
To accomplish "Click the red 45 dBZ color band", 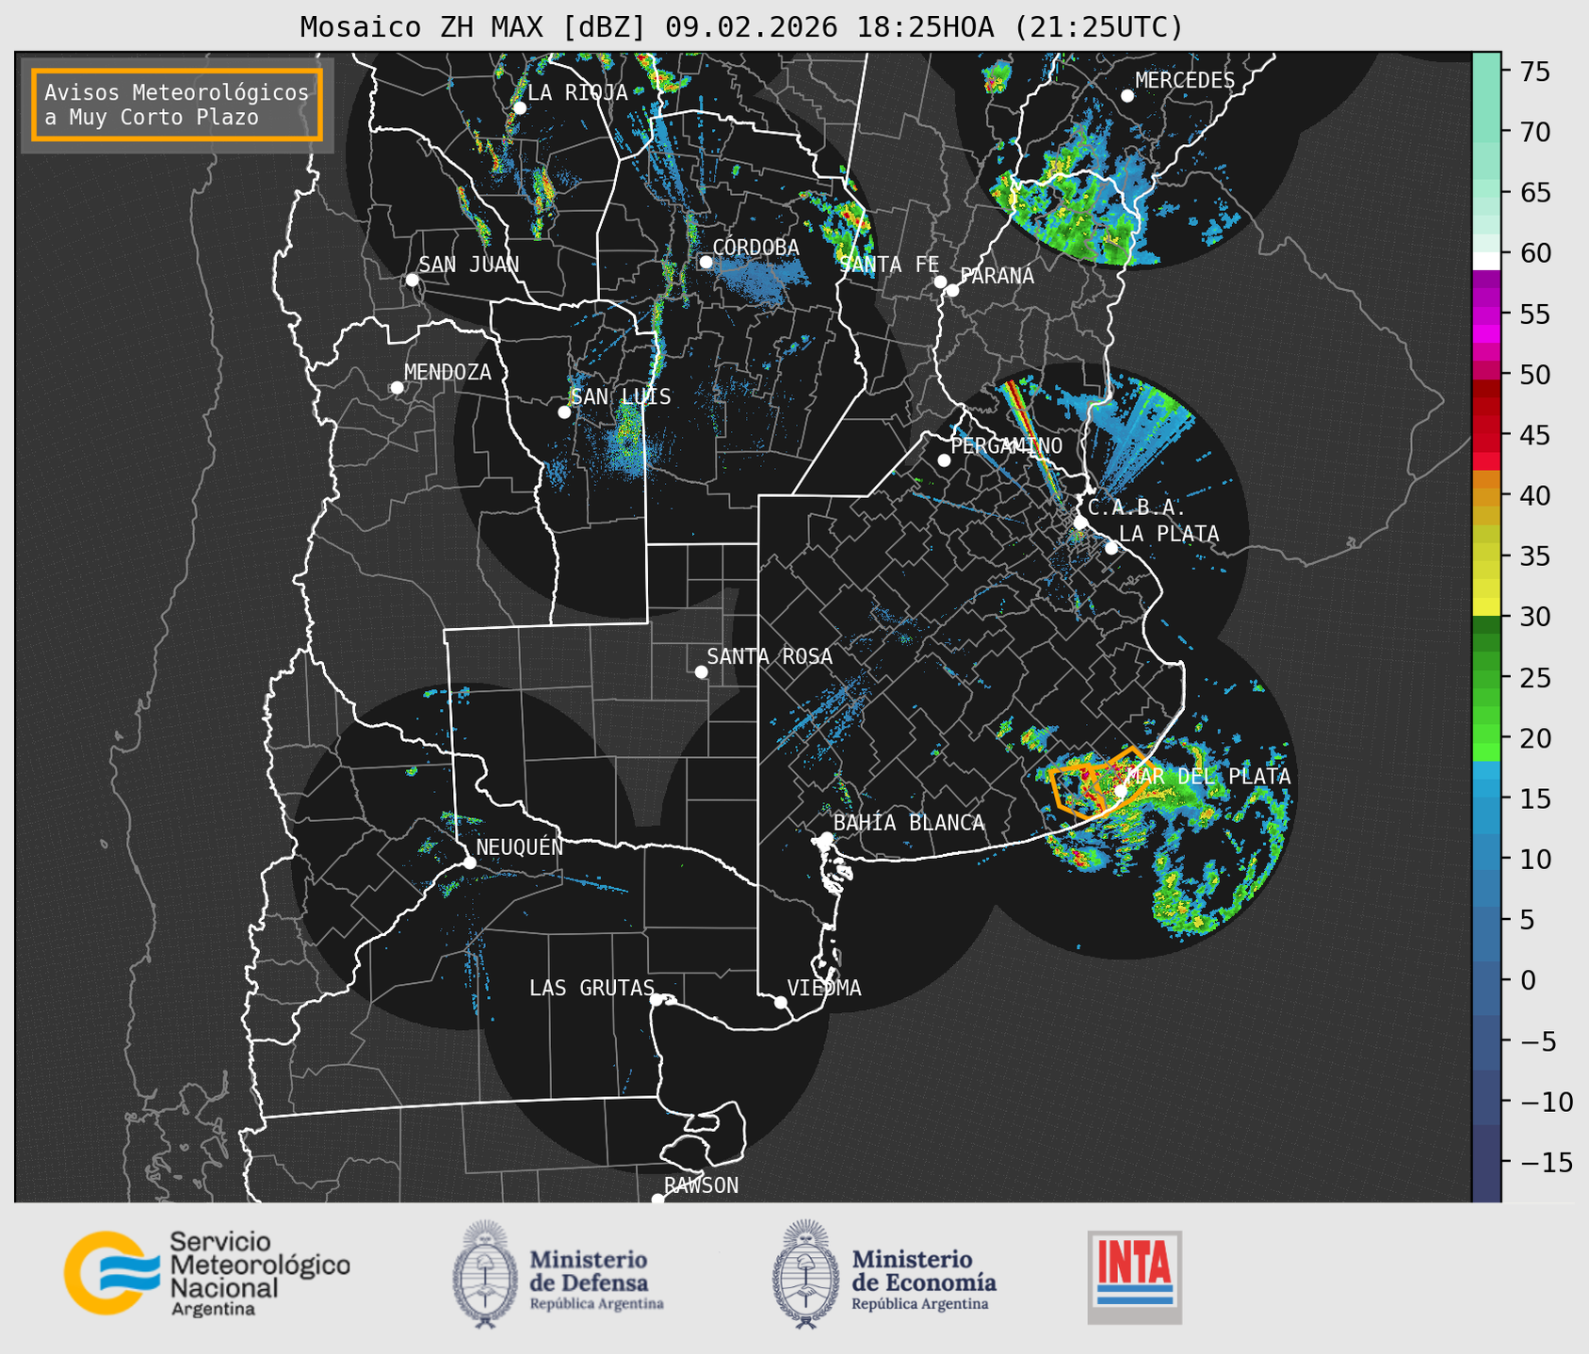I will [x=1486, y=435].
